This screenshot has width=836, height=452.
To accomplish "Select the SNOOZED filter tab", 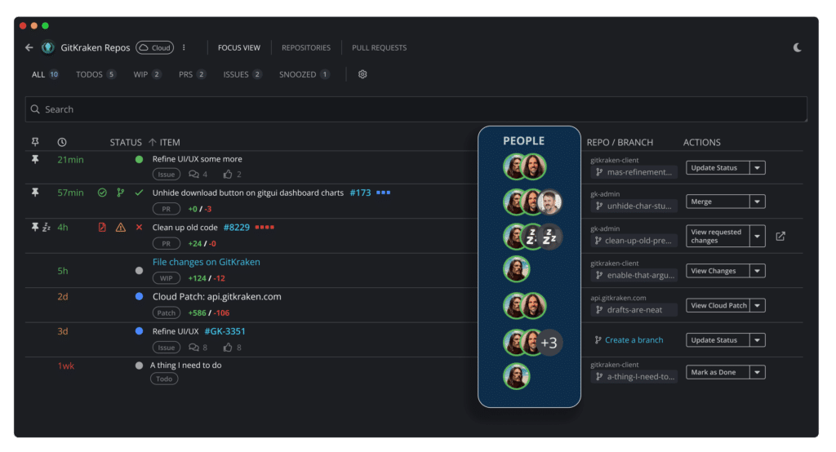I will (x=304, y=74).
